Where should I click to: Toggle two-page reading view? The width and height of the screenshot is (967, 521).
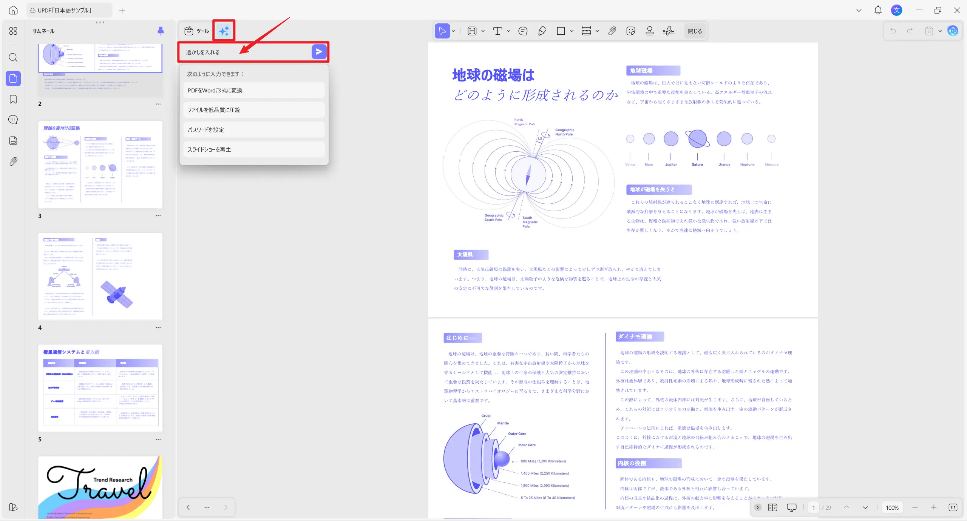[x=772, y=507]
